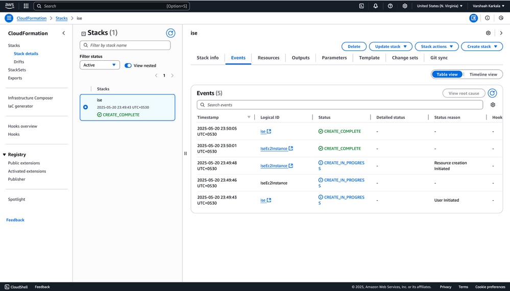This screenshot has width=510, height=291.
Task: Open the region selector dropdown
Action: click(440, 6)
